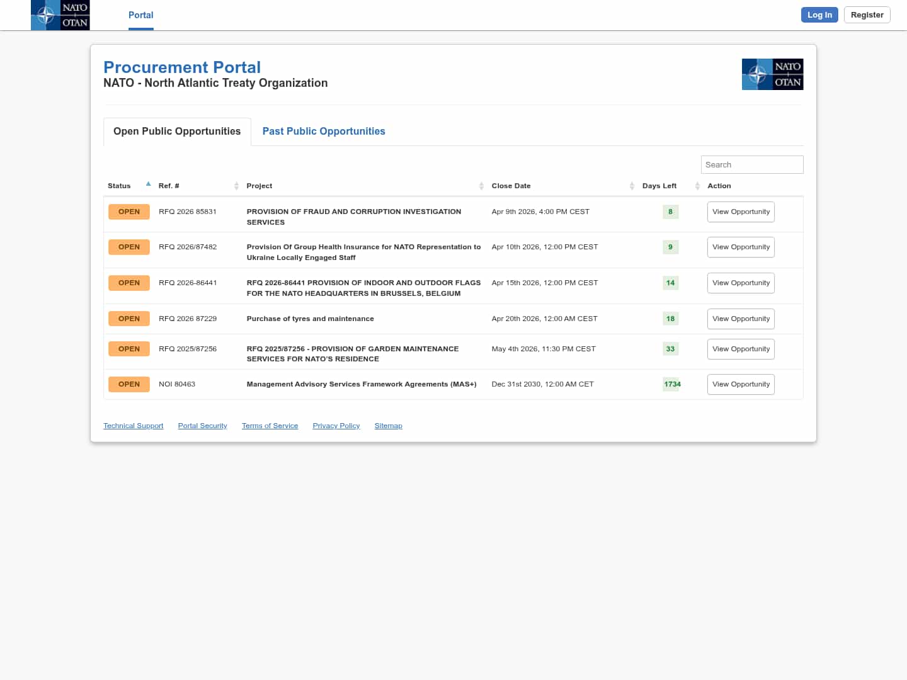Viewport: 907px width, 680px height.
Task: View opportunity for group health insurance RFQ
Action: [741, 247]
